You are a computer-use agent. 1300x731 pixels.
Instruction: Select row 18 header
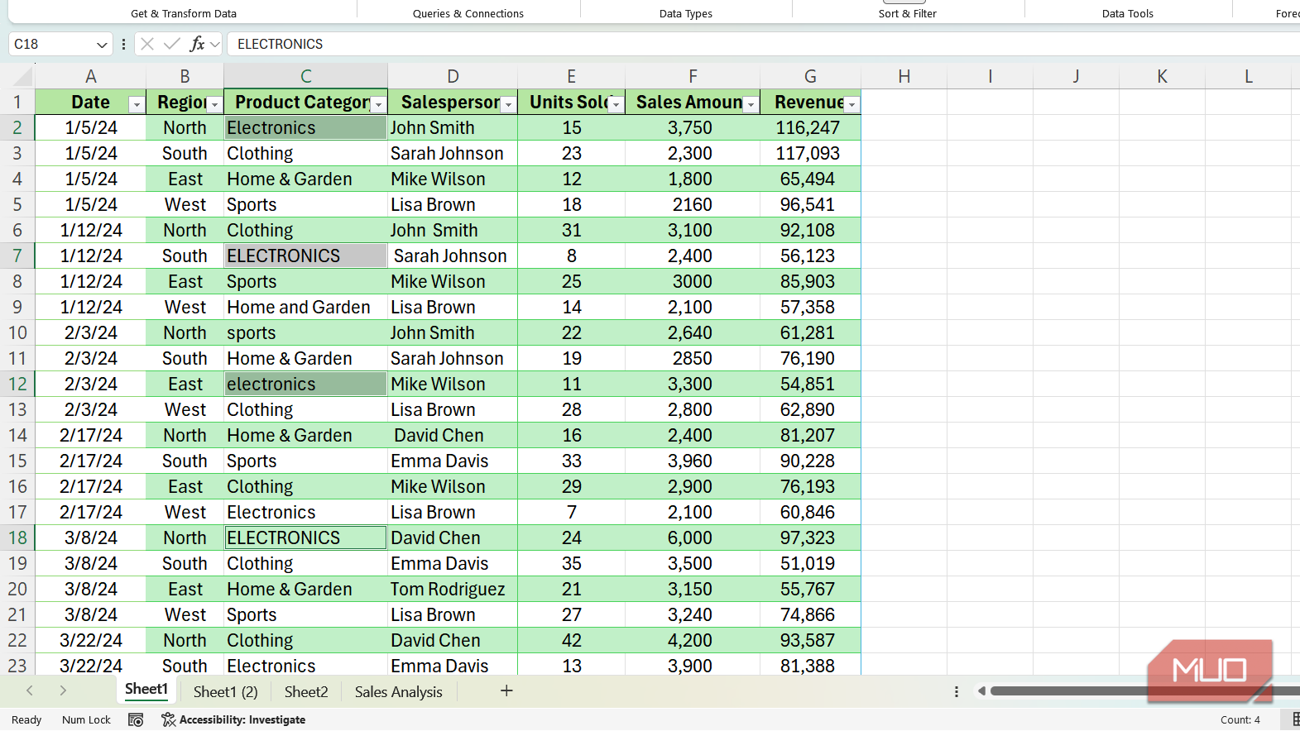point(17,537)
